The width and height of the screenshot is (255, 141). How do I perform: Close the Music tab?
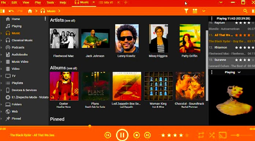coord(94,2)
